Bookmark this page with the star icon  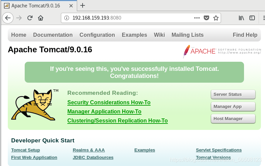216,18
